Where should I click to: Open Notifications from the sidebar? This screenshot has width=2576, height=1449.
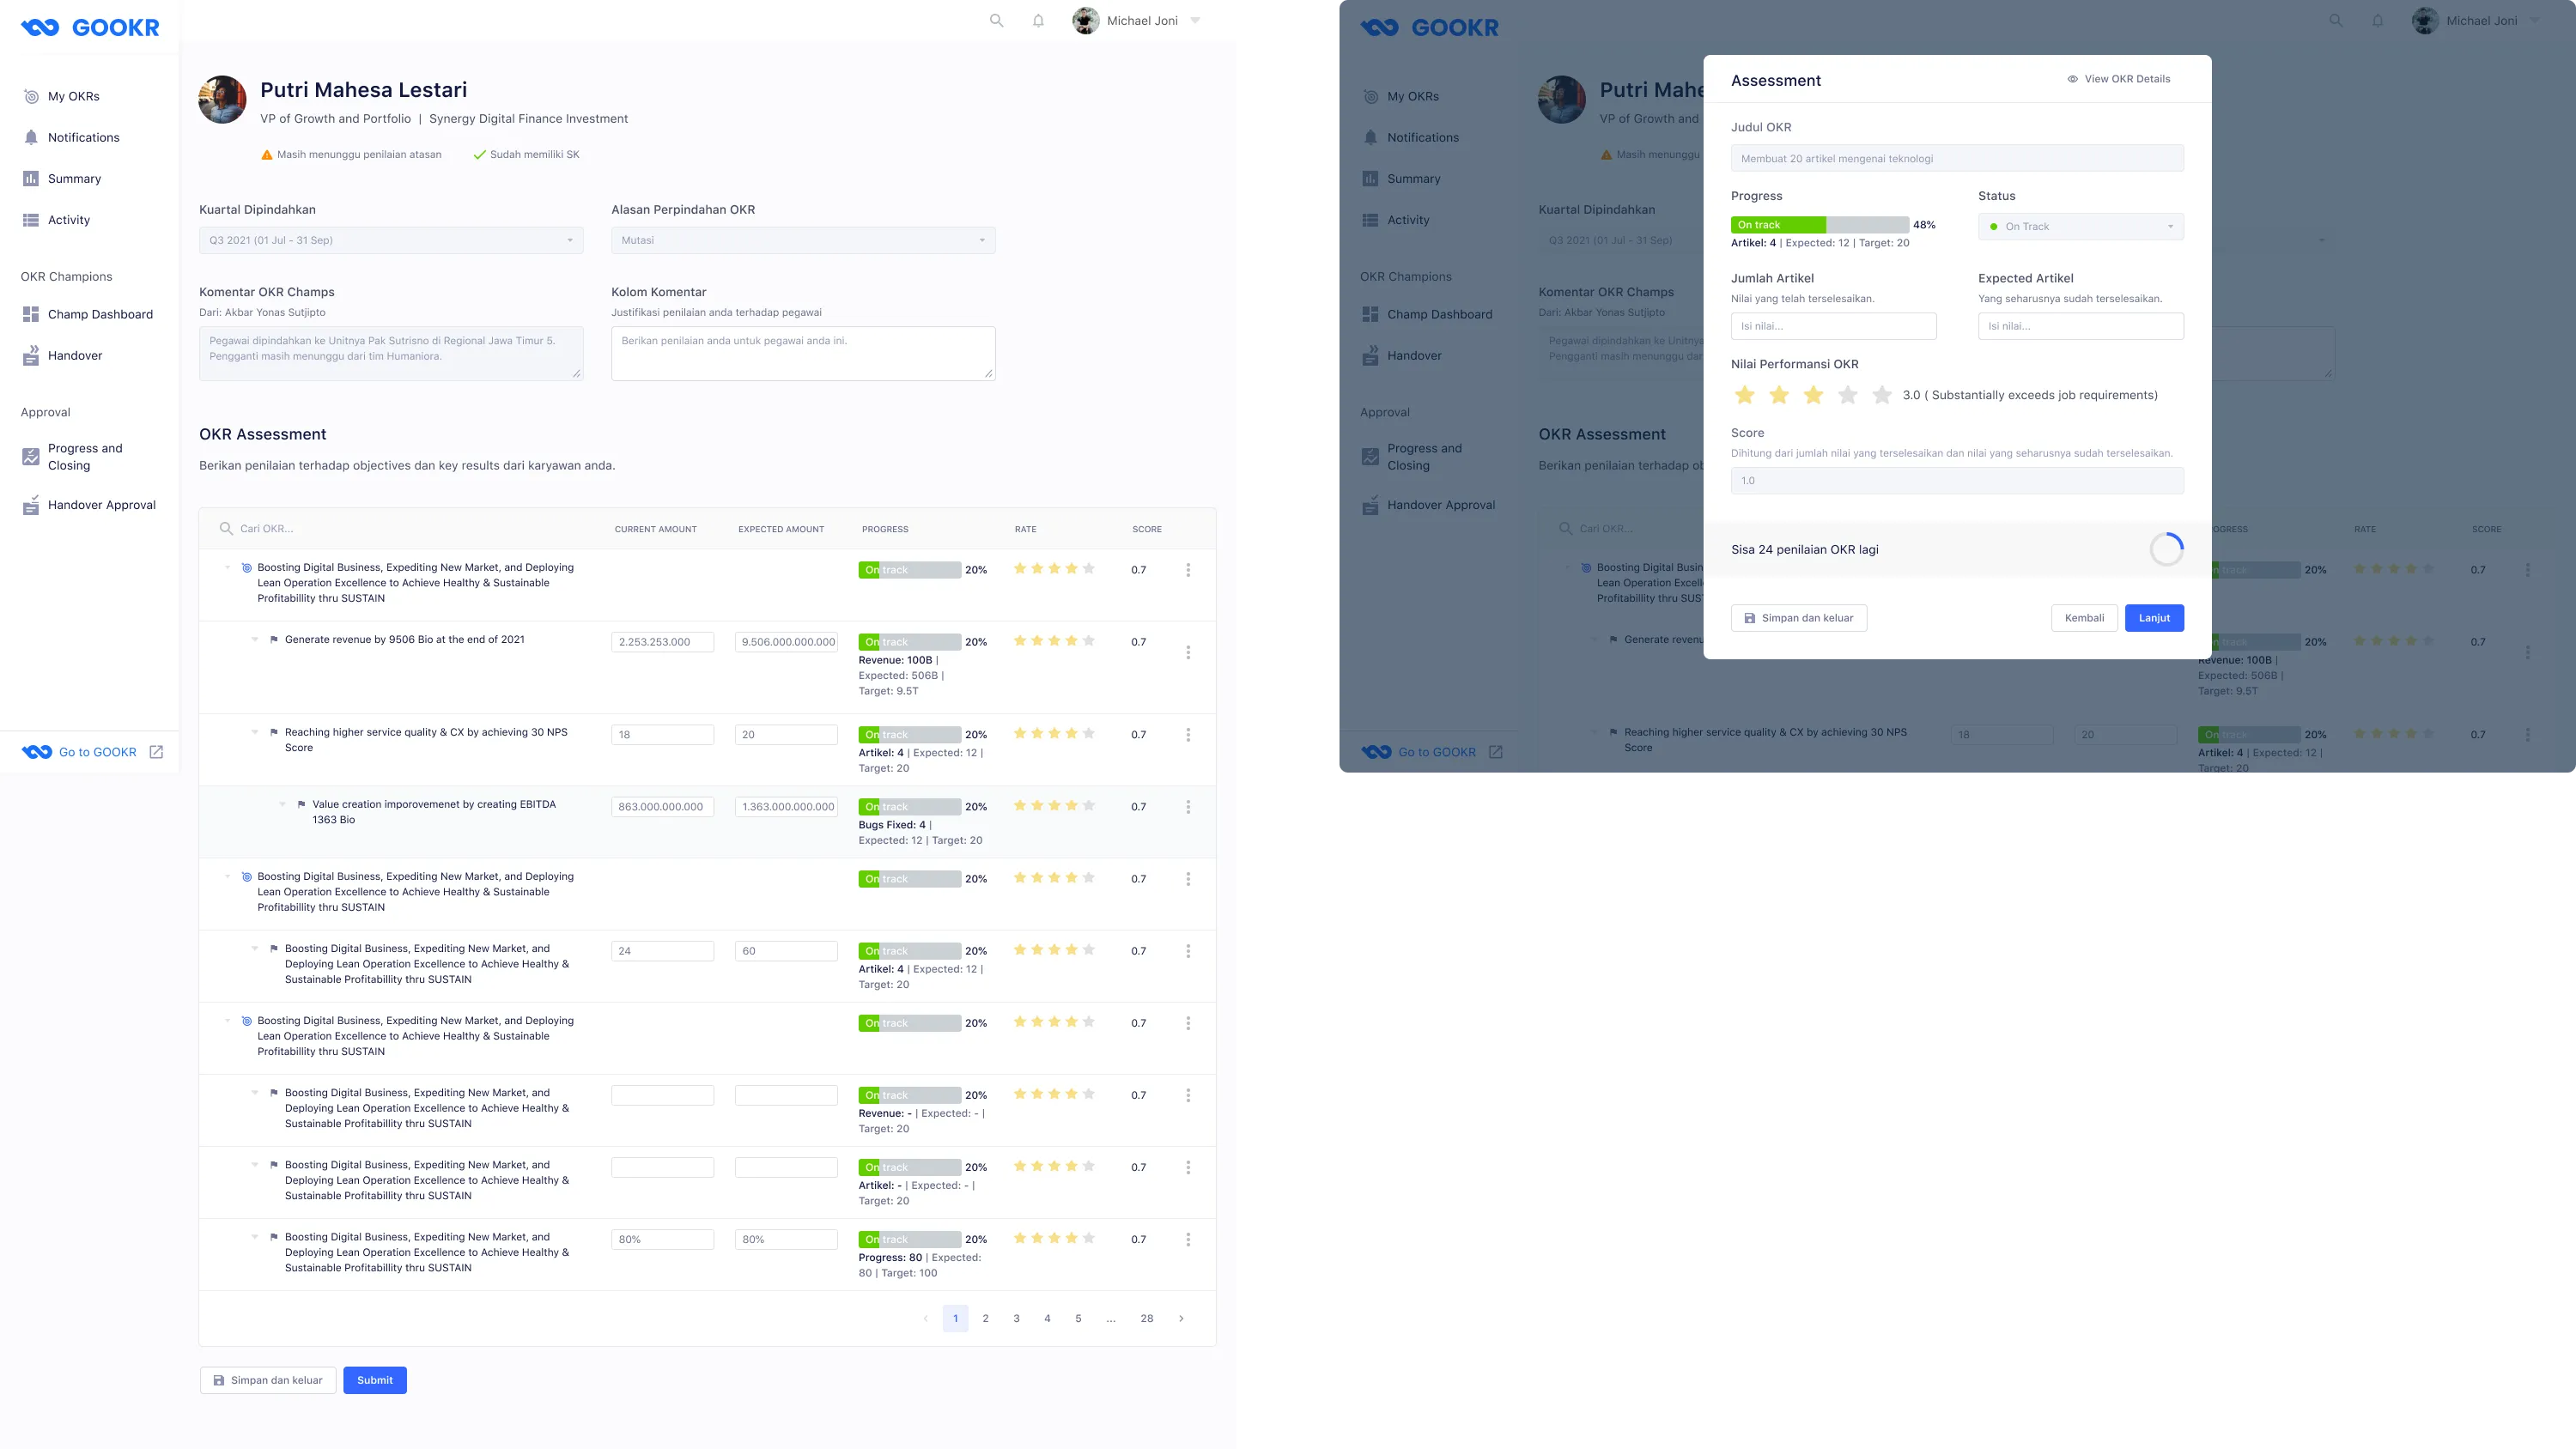[31, 137]
